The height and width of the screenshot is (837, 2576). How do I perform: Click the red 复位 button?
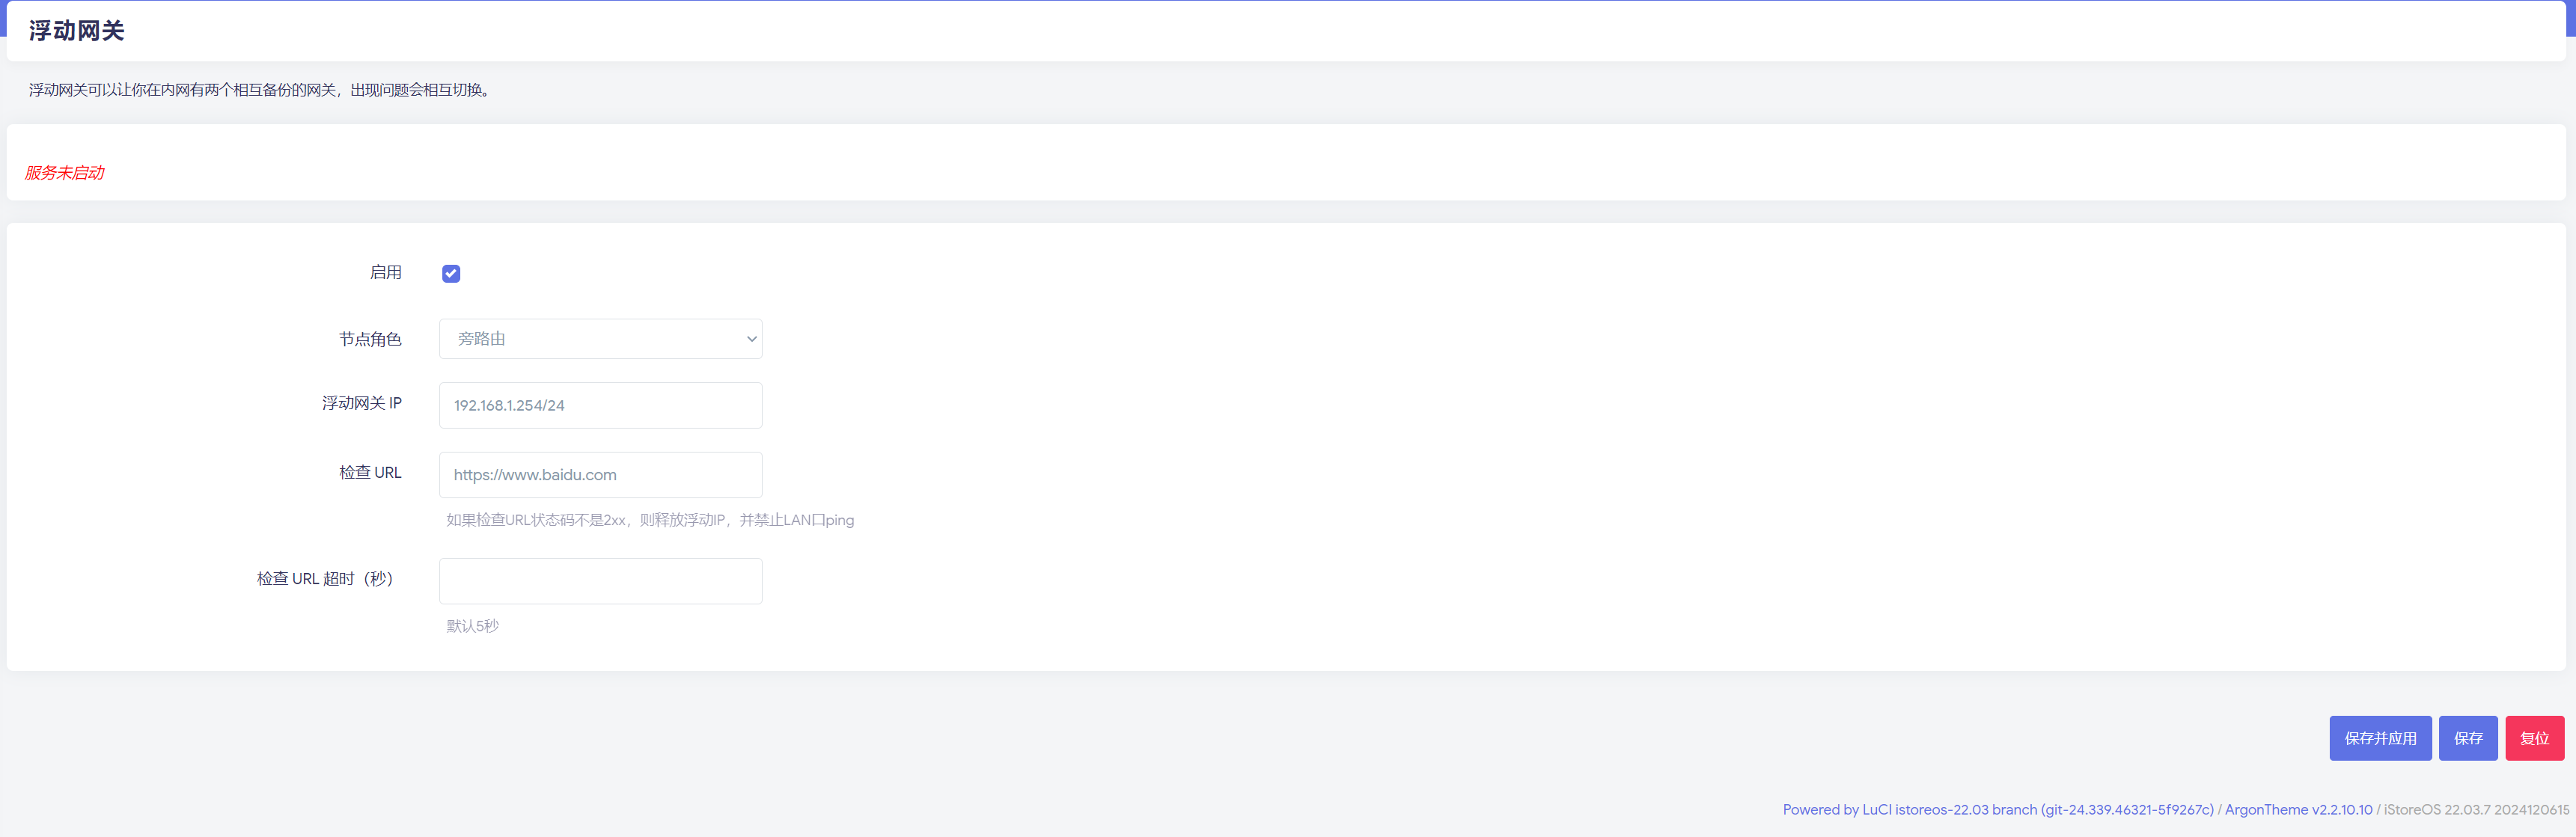[2534, 738]
